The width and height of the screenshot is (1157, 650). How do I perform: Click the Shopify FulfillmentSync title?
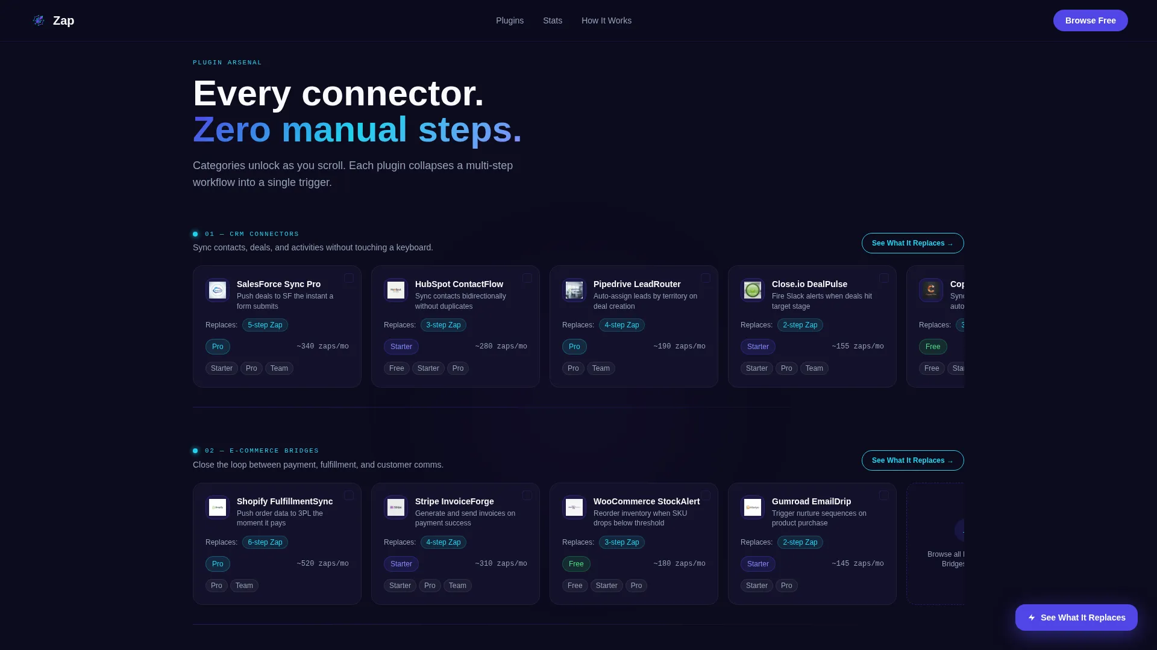coord(284,501)
